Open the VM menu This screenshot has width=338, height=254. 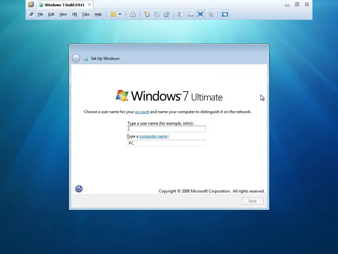pos(74,14)
